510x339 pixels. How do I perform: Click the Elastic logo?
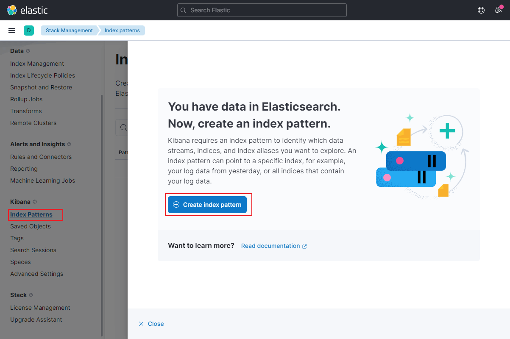pos(27,10)
